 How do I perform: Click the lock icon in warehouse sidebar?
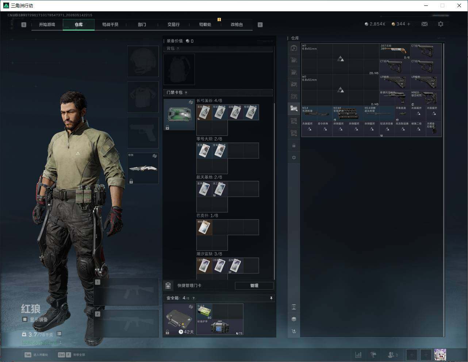(x=294, y=145)
